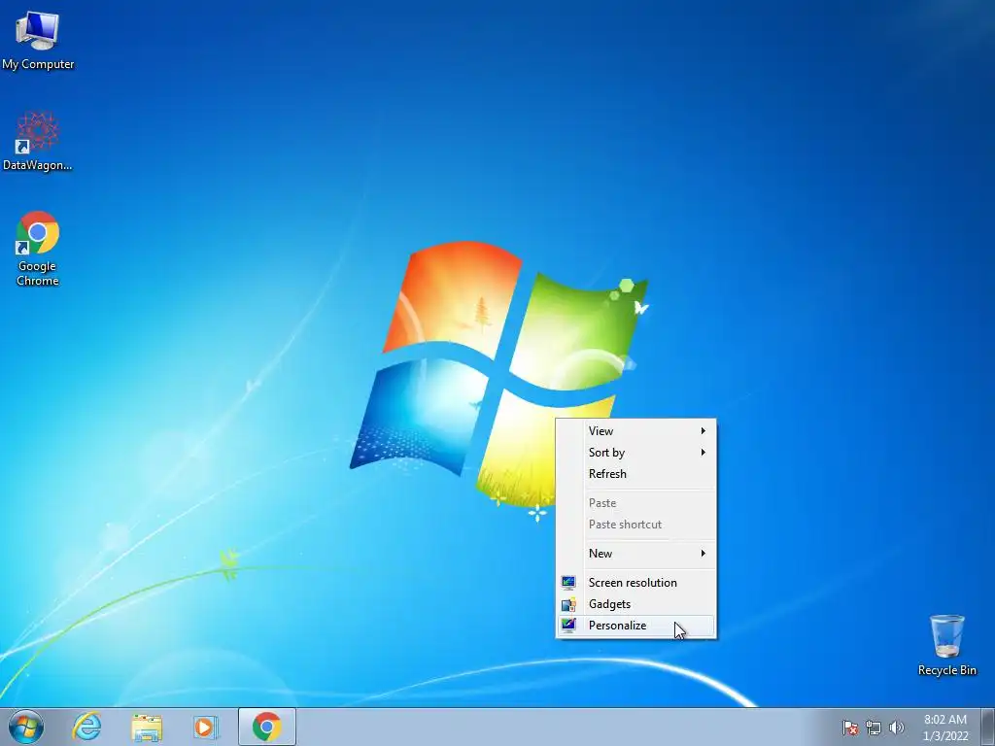Expand the View submenu
This screenshot has width=995, height=746.
click(x=635, y=430)
